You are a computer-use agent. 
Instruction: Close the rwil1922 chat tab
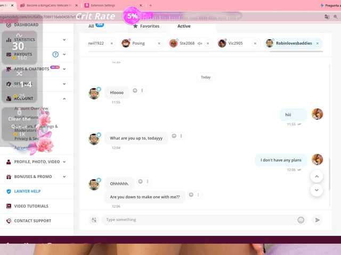[x=112, y=44]
